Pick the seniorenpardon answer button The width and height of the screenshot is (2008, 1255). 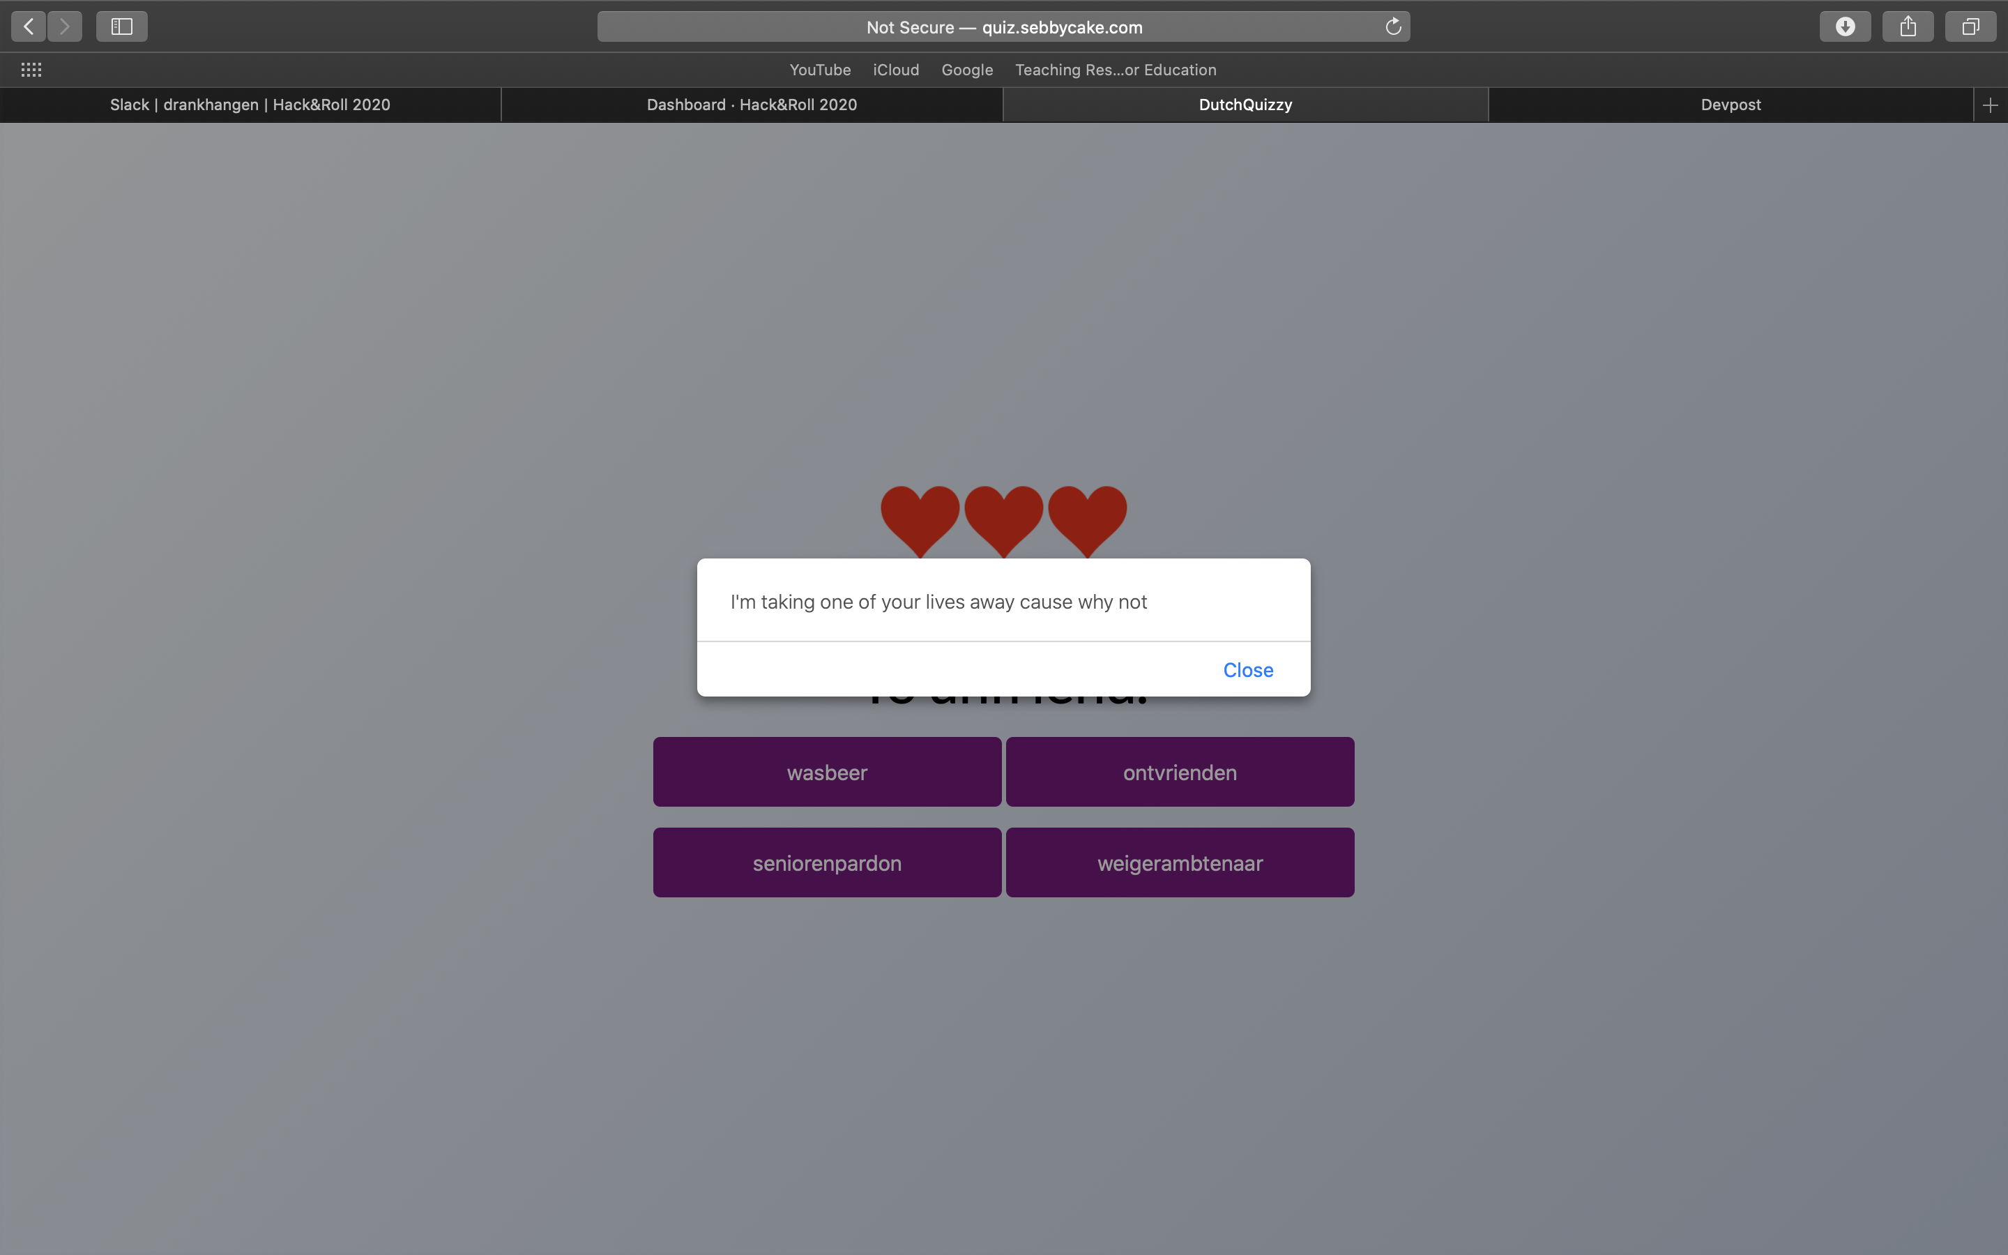826,862
